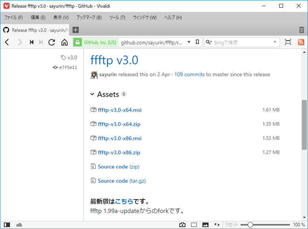Open commit e7f5e11 link
308x229 pixels.
(x=68, y=67)
